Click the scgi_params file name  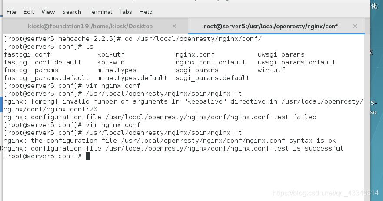point(197,70)
